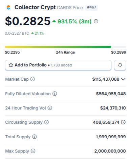
Task: Click the Collector Crypt coin logo
Action: pyautogui.click(x=8, y=7)
